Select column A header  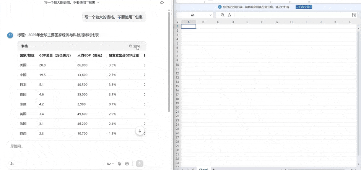pos(189,22)
